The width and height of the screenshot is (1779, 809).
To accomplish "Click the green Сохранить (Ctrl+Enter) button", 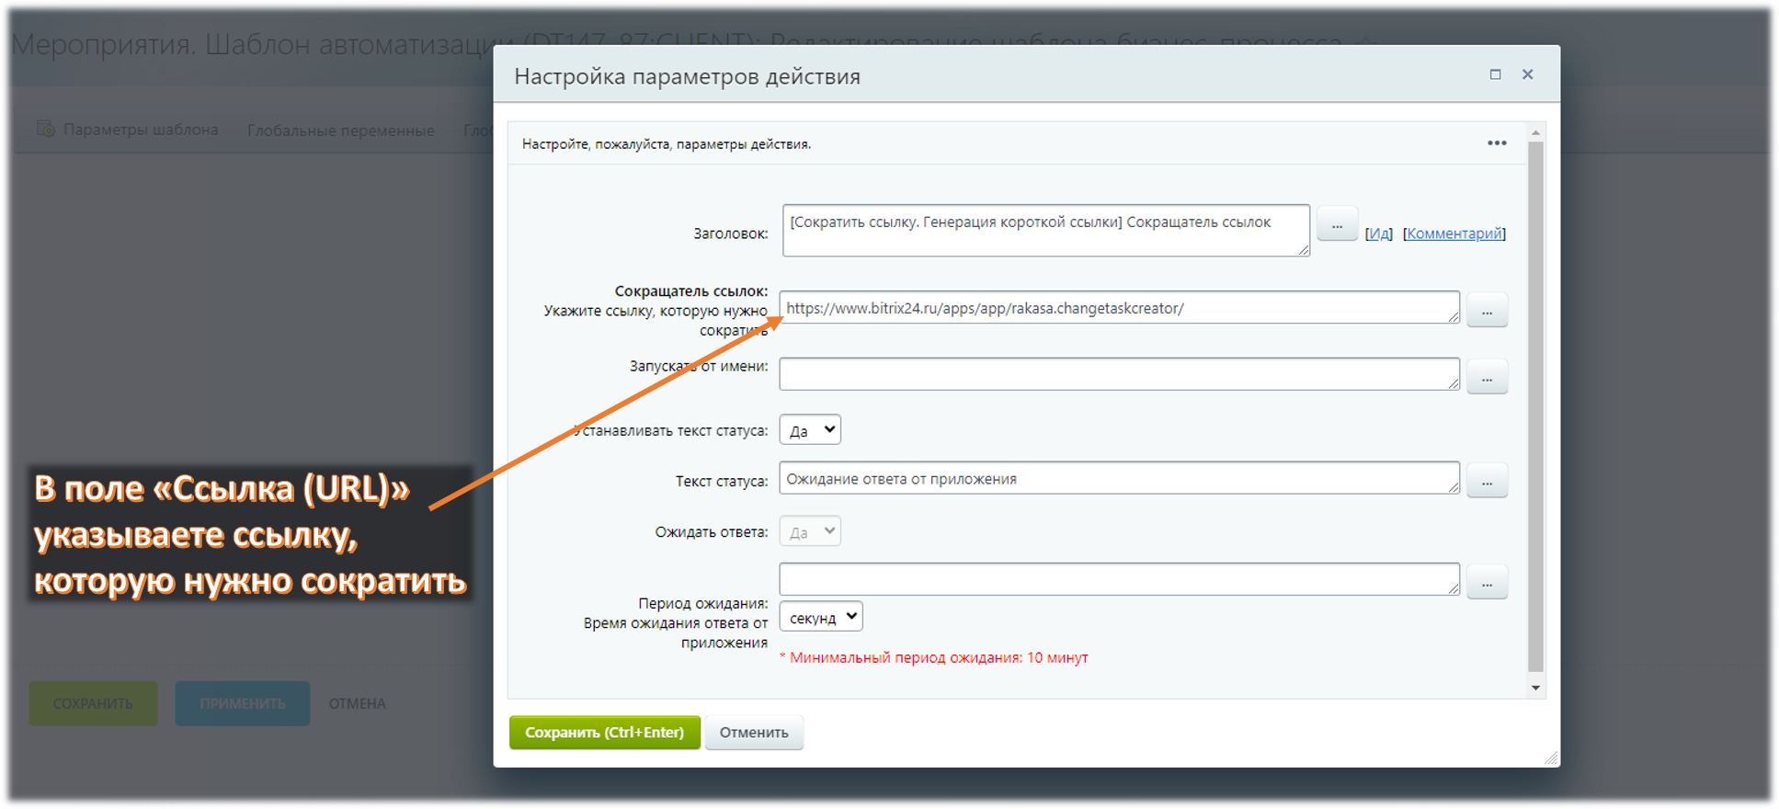I will (605, 733).
